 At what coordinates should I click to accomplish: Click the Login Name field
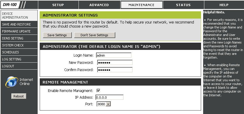[x=114, y=55]
